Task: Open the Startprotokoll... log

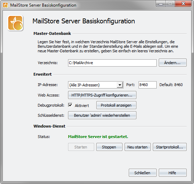Action: pos(170,147)
